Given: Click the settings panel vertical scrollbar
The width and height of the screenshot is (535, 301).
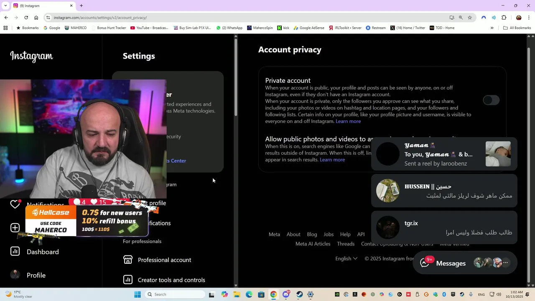Looking at the screenshot, I should pyautogui.click(x=236, y=77).
